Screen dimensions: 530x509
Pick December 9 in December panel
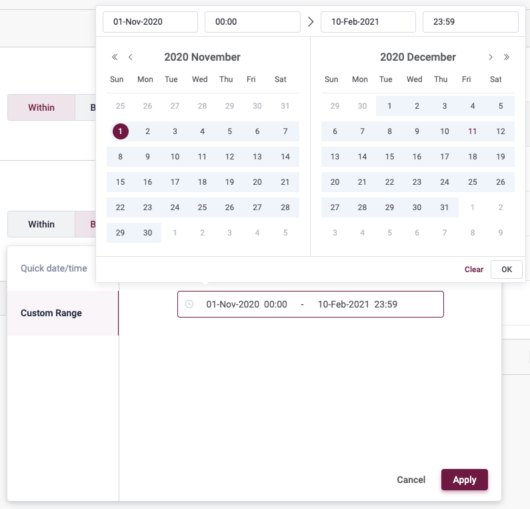click(x=417, y=131)
